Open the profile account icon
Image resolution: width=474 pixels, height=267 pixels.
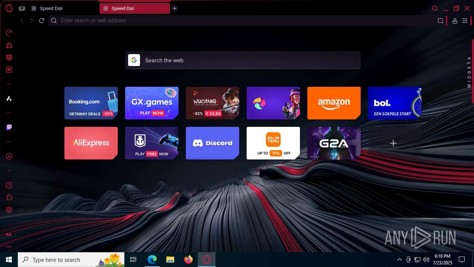point(455,21)
